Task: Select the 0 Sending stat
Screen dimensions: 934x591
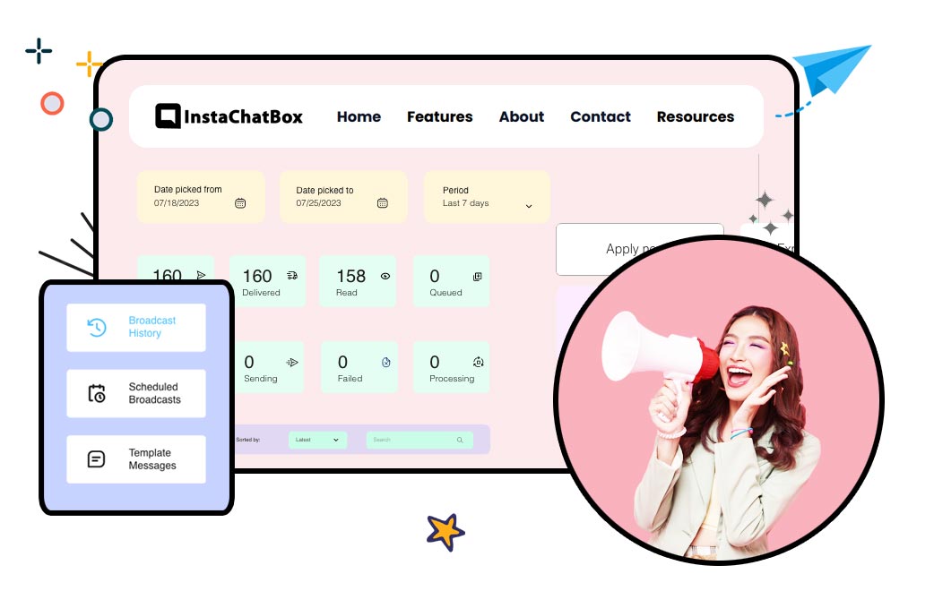Action: (x=269, y=366)
